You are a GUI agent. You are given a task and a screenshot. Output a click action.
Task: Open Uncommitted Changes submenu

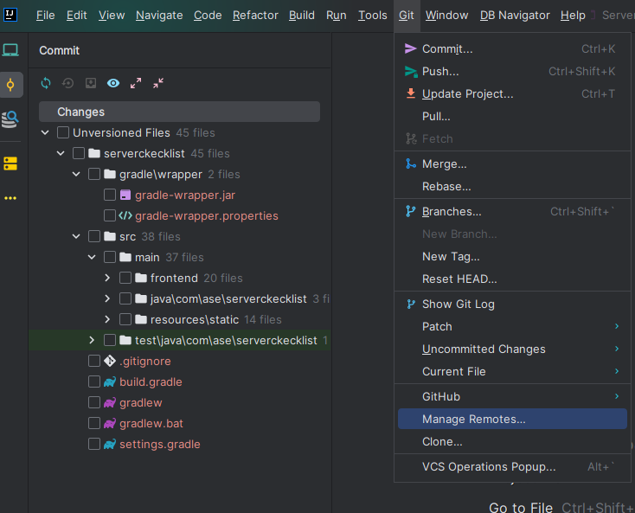pyautogui.click(x=512, y=349)
